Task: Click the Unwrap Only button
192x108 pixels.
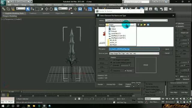Action: [x=111, y=84]
